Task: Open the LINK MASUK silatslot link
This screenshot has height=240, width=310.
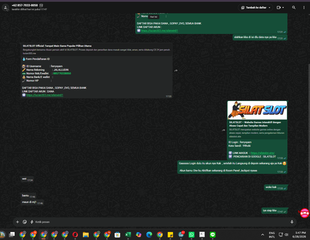Action: point(263,153)
